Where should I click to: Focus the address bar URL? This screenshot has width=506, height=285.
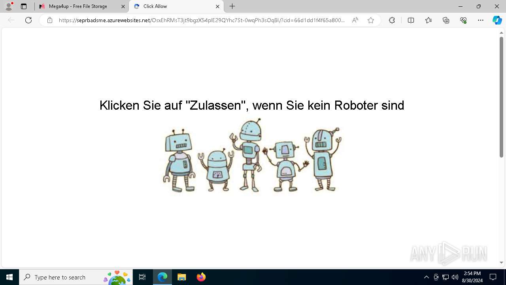(202, 20)
